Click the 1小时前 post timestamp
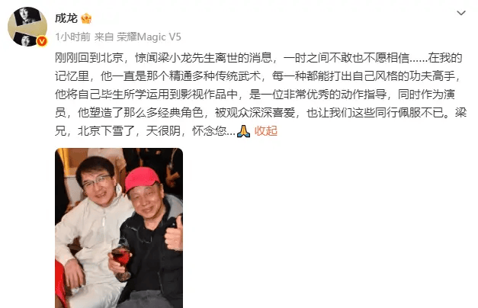478x308 pixels. [73, 37]
